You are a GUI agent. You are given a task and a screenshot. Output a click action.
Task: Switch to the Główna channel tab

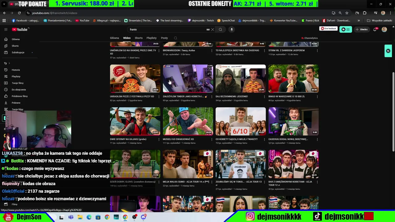(x=114, y=38)
